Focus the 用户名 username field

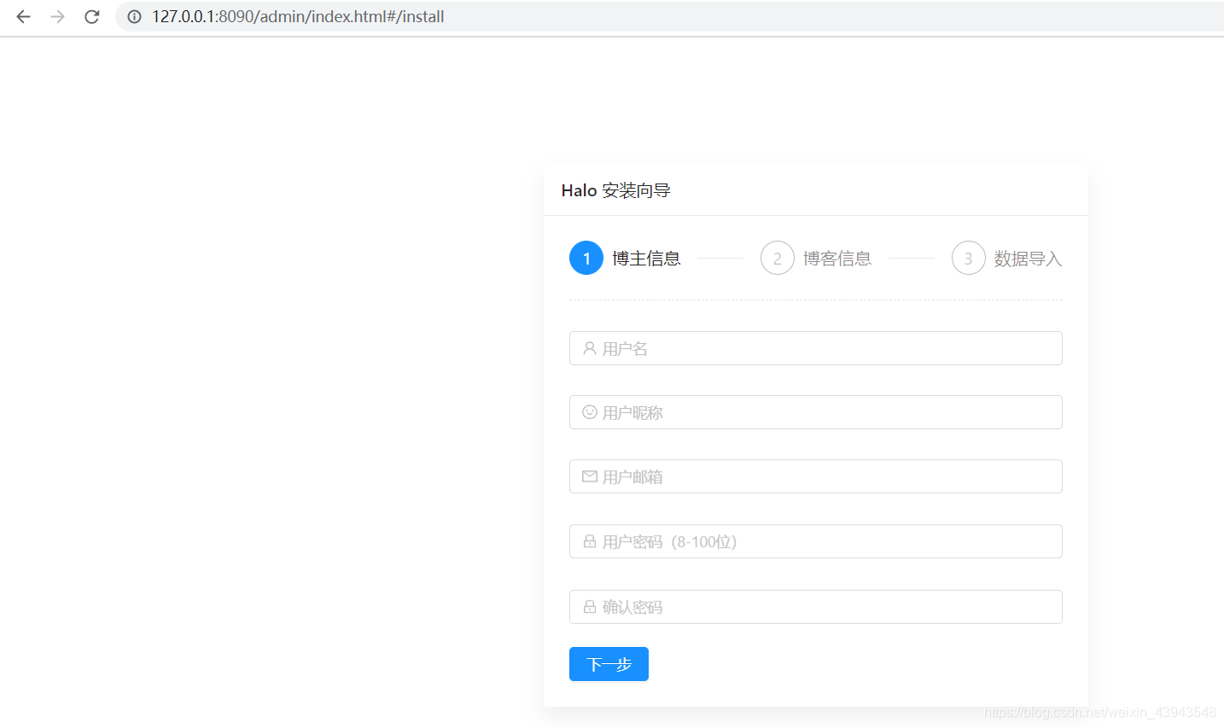(816, 348)
